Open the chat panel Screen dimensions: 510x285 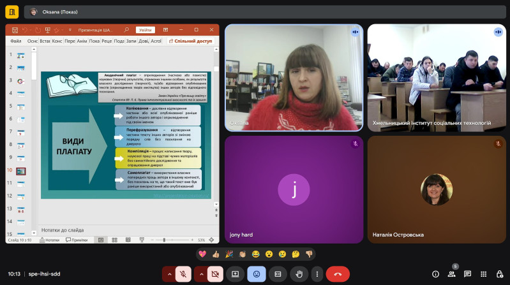coord(467,274)
